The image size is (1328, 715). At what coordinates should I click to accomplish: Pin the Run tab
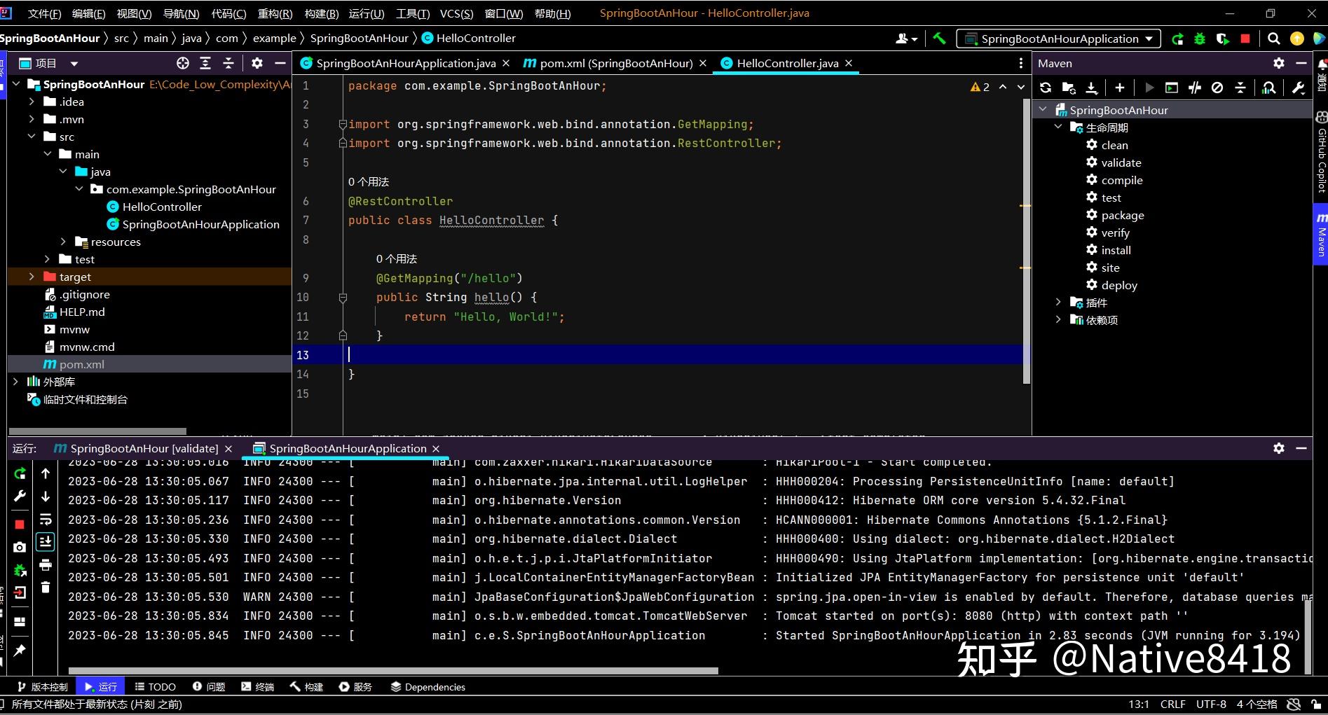tap(20, 651)
